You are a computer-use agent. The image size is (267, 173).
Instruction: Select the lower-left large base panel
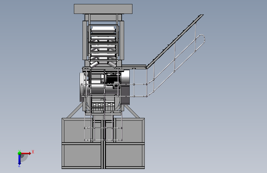[x=83, y=156]
